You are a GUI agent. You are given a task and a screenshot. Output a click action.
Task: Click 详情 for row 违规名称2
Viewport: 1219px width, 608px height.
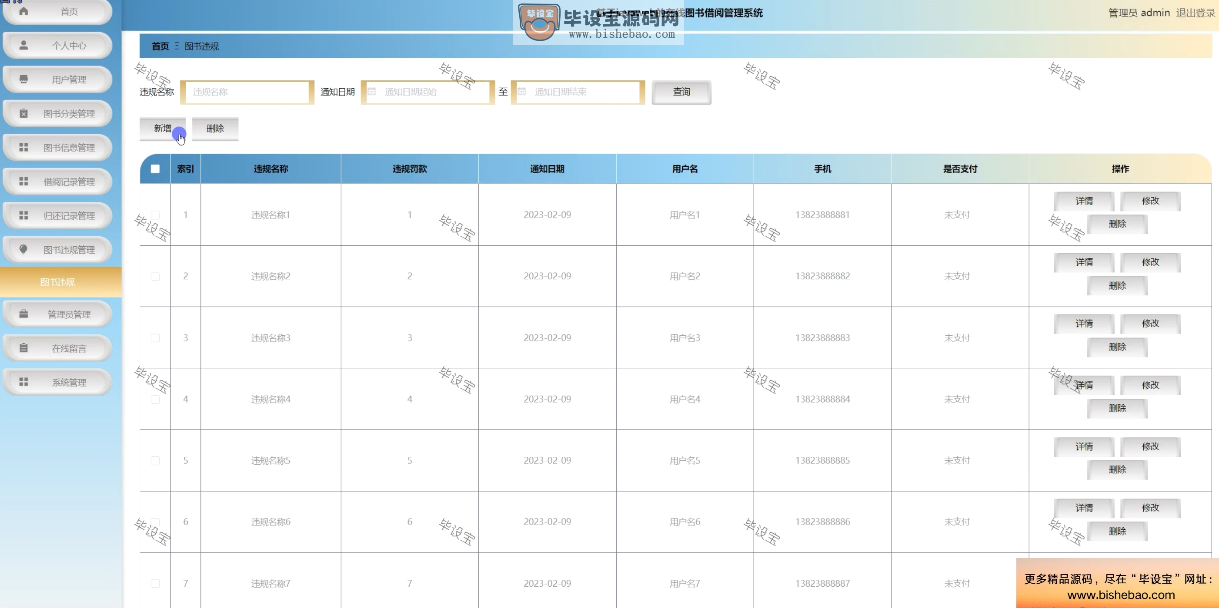(x=1084, y=262)
